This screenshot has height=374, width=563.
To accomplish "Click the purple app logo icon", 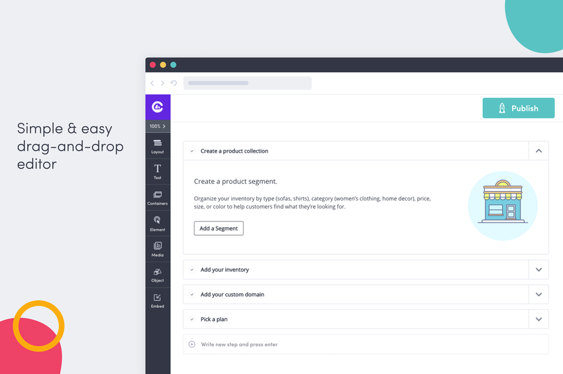I will (158, 107).
